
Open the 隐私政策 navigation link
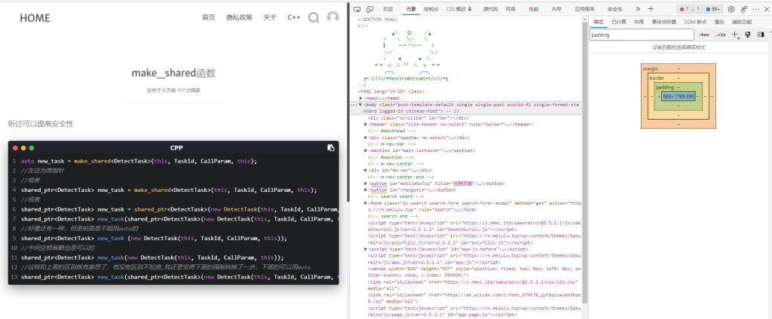pyautogui.click(x=239, y=17)
